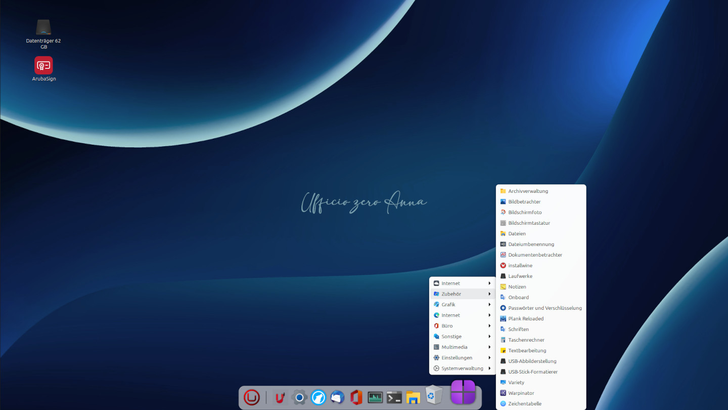728x410 pixels.
Task: Open the recycle bin in dock
Action: tap(434, 395)
